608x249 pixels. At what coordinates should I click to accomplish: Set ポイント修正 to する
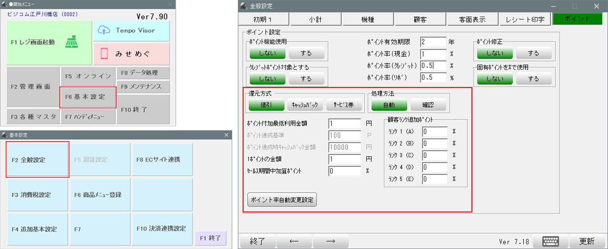(x=534, y=52)
